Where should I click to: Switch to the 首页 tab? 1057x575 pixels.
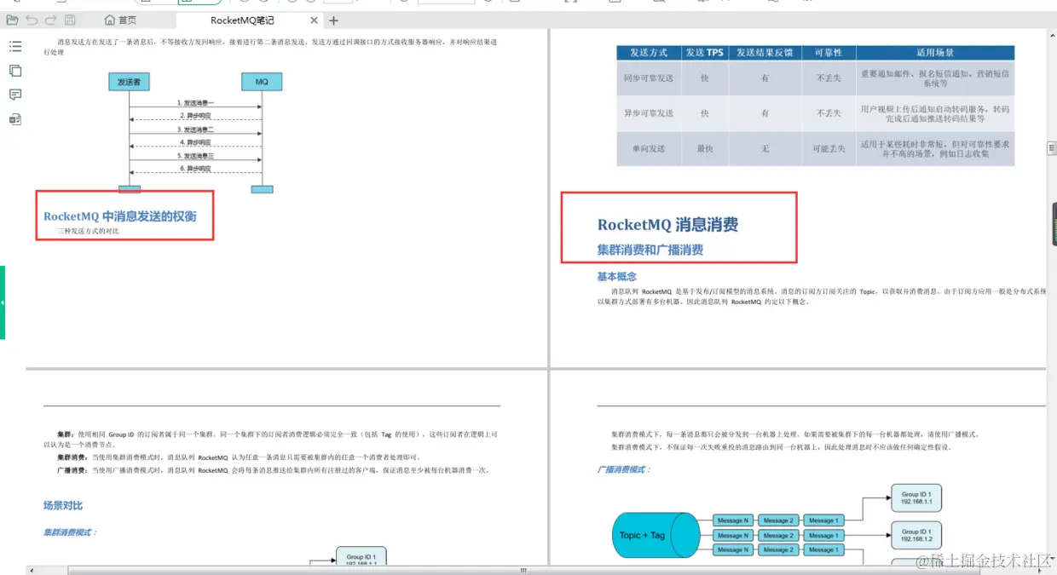pos(120,20)
